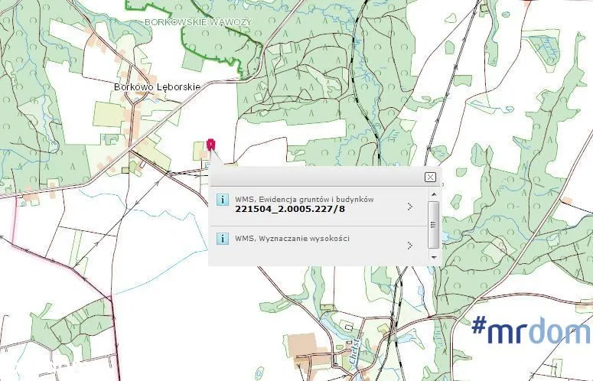Viewport: 593px width, 381px height.
Task: Click Borkowo Lęborskie map label
Action: (156, 87)
